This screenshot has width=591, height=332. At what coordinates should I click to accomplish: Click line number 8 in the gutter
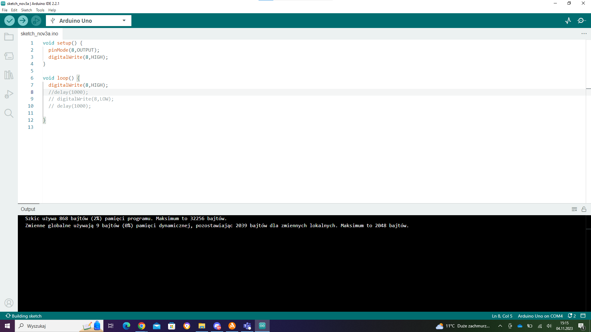tap(32, 92)
